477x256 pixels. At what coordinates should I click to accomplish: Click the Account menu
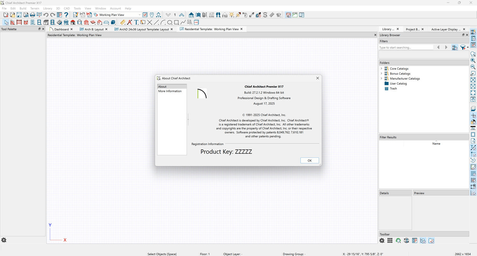(x=115, y=8)
